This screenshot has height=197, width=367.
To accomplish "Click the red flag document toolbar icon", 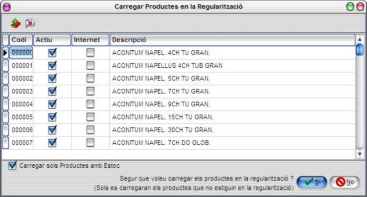I will 30,23.
